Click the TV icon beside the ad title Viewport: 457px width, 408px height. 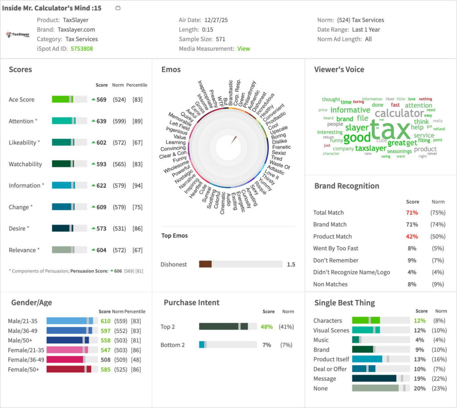(118, 8)
